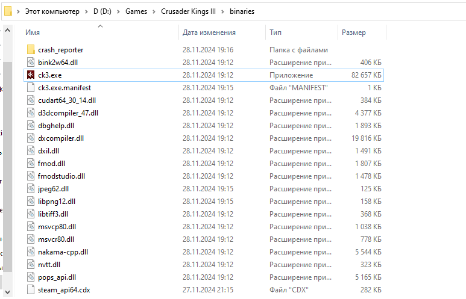Image resolution: width=466 pixels, height=299 pixels.
Task: Click the folder icon in address bar
Action: tap(8, 11)
